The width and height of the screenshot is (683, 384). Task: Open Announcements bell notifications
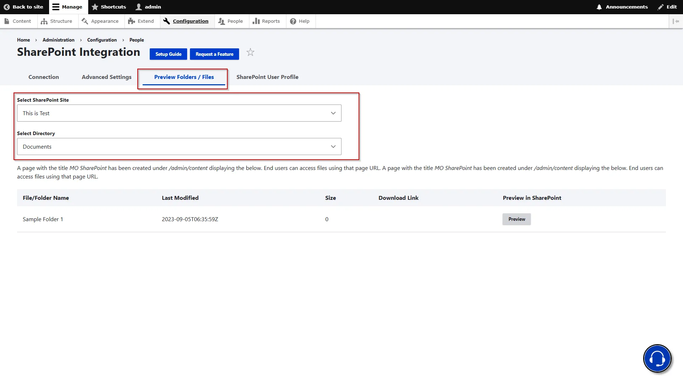[622, 7]
